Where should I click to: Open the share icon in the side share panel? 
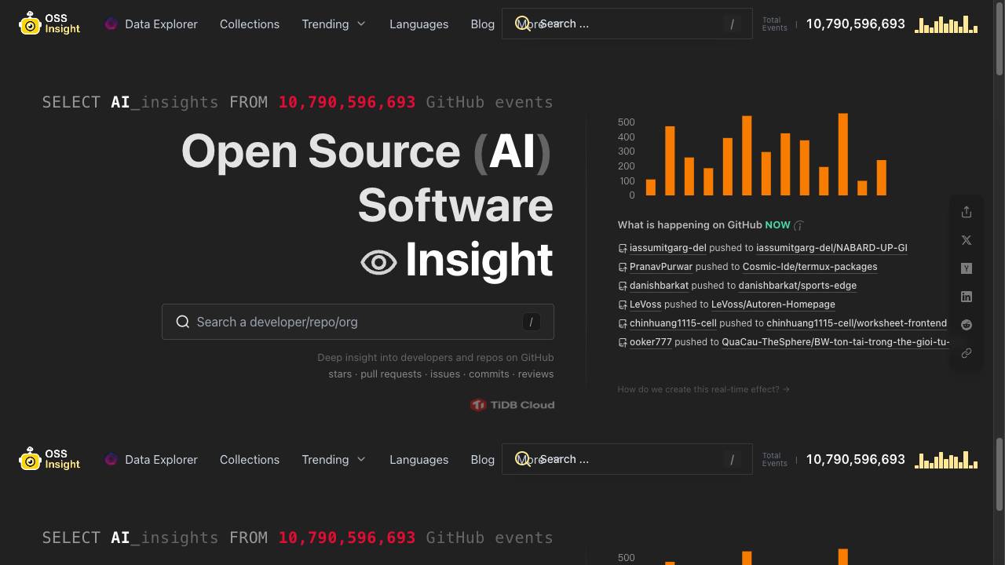967,212
